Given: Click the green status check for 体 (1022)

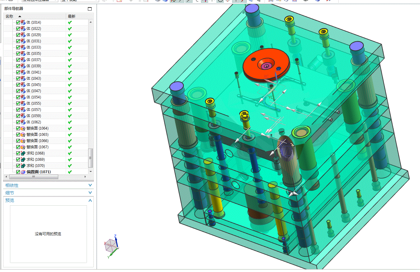Looking at the screenshot, I should [x=70, y=29].
